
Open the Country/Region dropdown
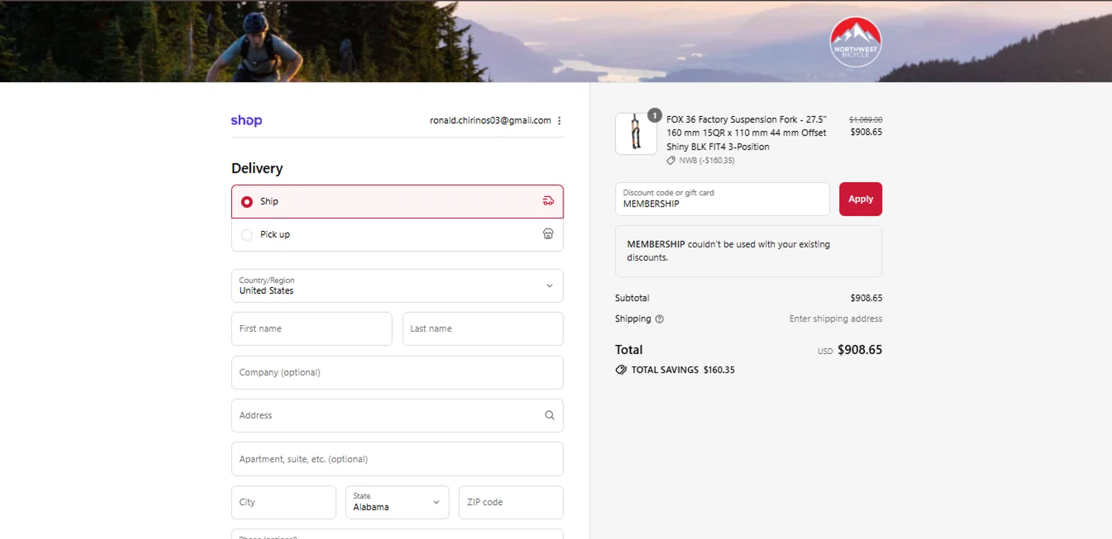397,286
